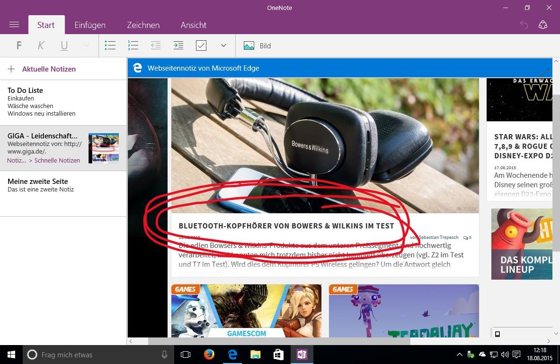Click the horizontal scrollbar left arrow
Screen dimensions: 560x364
coord(131,341)
